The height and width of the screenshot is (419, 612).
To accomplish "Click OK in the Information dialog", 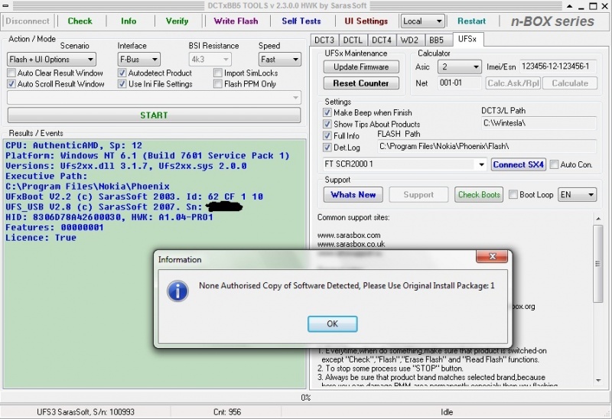I will (x=332, y=324).
